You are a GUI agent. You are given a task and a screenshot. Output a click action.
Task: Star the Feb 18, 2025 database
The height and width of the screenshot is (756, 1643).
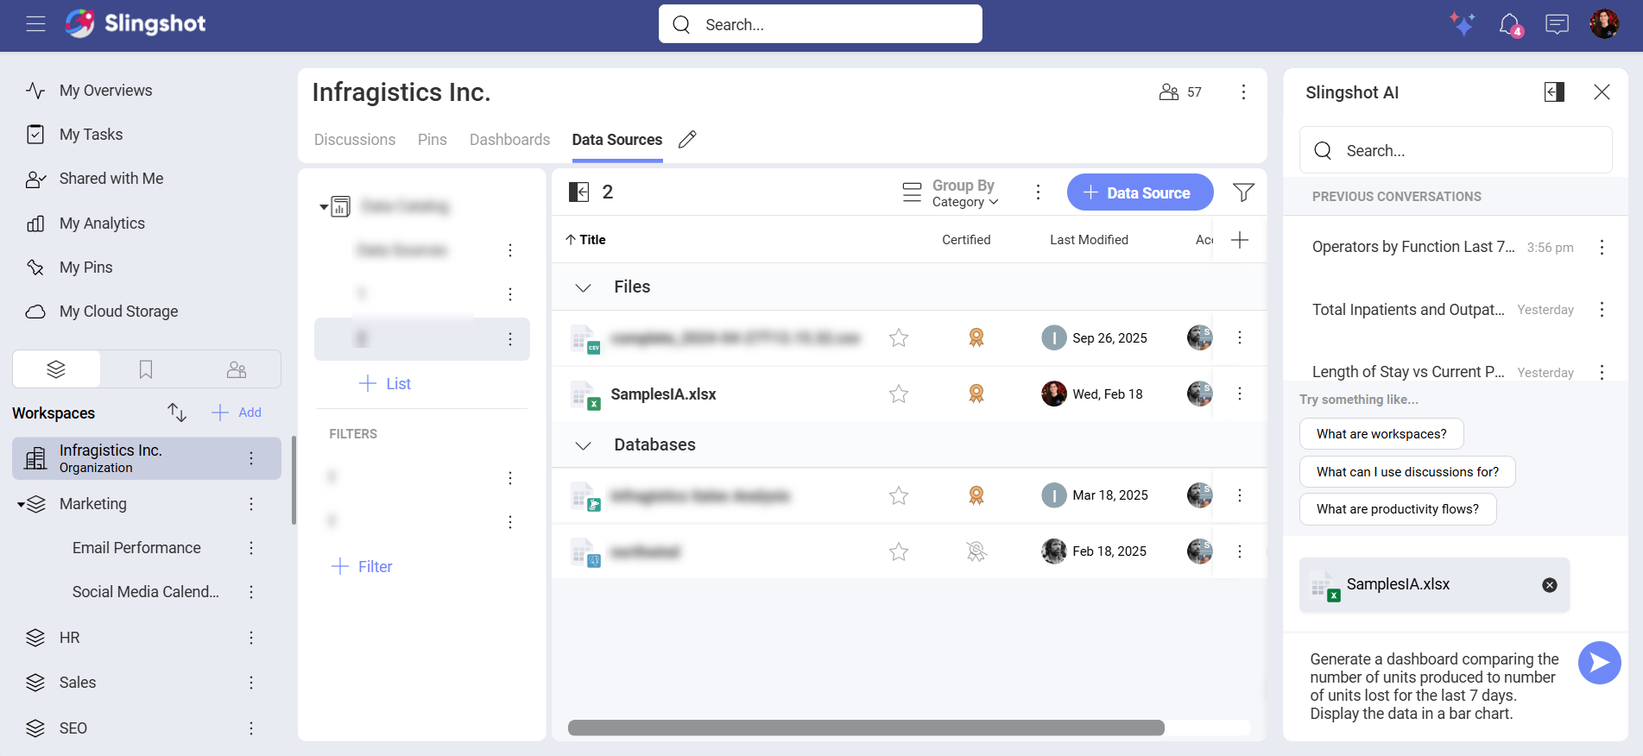pos(899,552)
